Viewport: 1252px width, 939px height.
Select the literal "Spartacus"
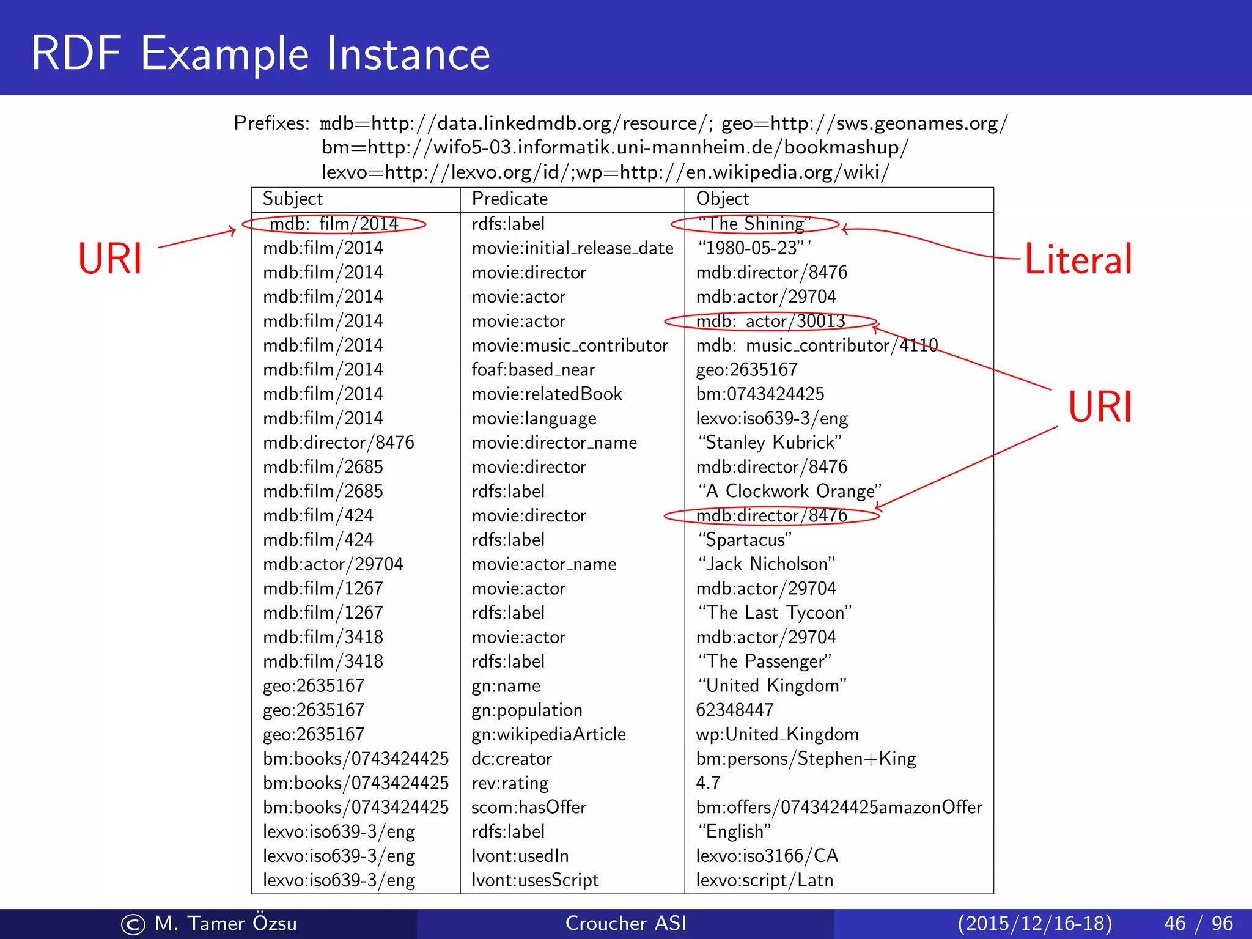(x=745, y=540)
